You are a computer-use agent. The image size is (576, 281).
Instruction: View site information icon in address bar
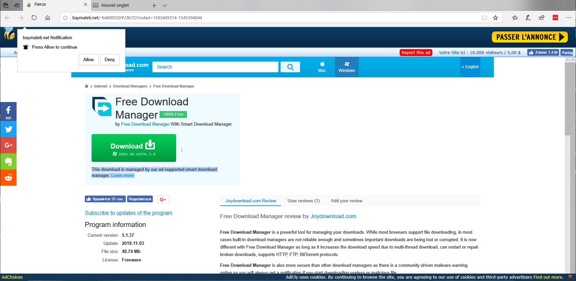(66, 18)
